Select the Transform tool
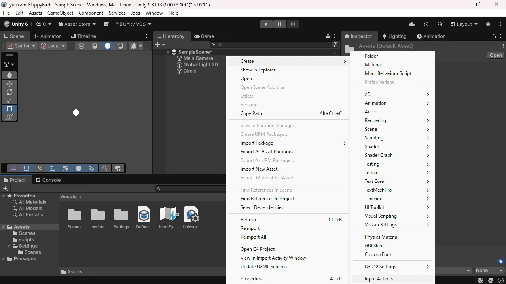This screenshot has height=284, width=506. coord(9,117)
